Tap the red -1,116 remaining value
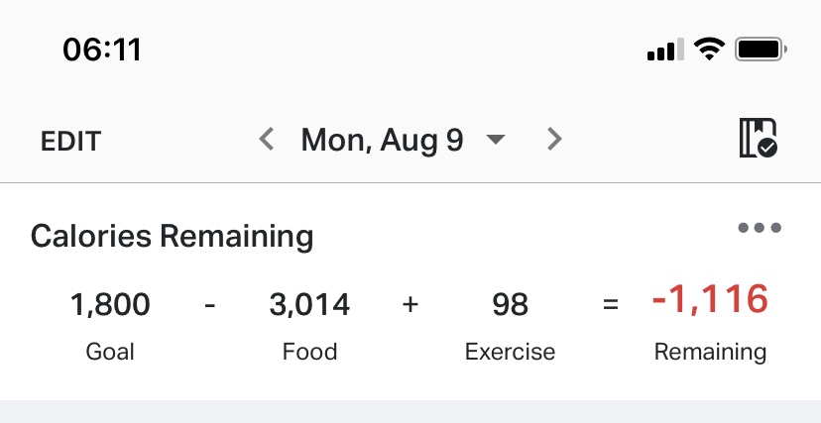Image resolution: width=821 pixels, height=423 pixels. [x=710, y=300]
